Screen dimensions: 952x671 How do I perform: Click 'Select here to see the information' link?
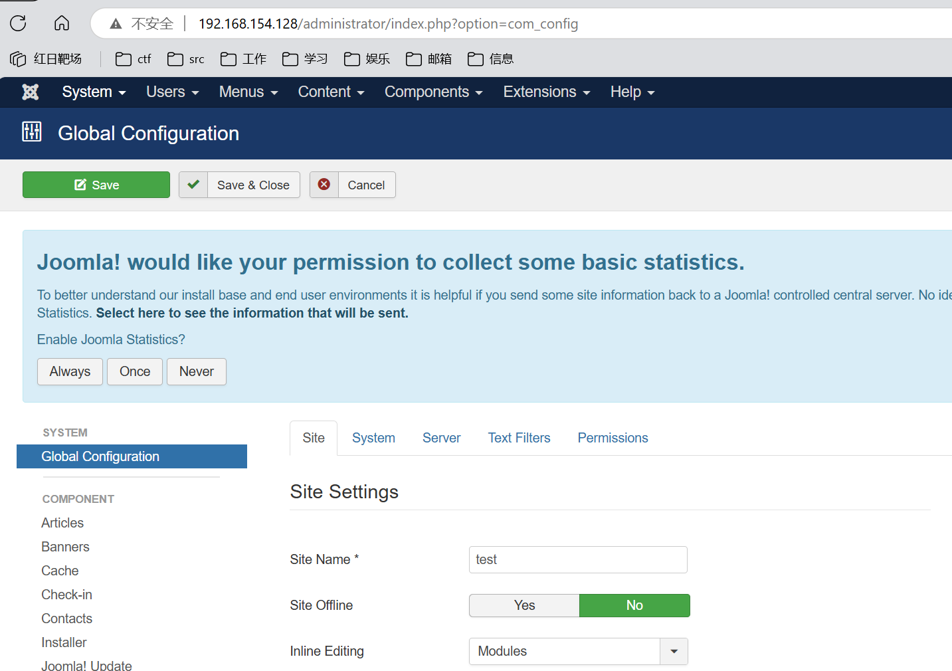coord(252,313)
